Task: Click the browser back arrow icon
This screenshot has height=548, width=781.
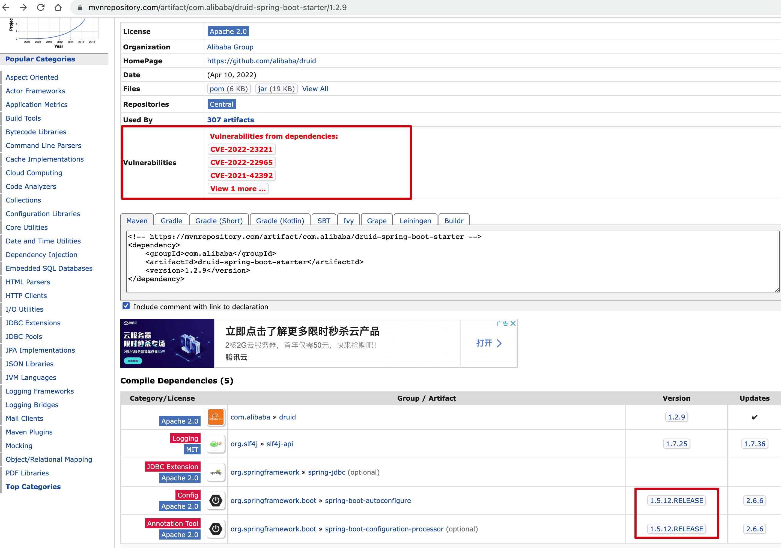Action: tap(6, 7)
